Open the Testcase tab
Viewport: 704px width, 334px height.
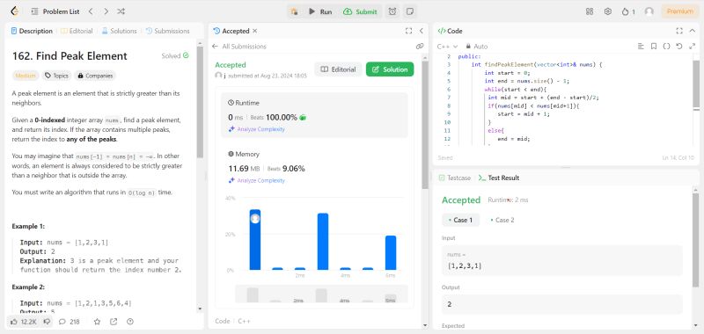(454, 178)
